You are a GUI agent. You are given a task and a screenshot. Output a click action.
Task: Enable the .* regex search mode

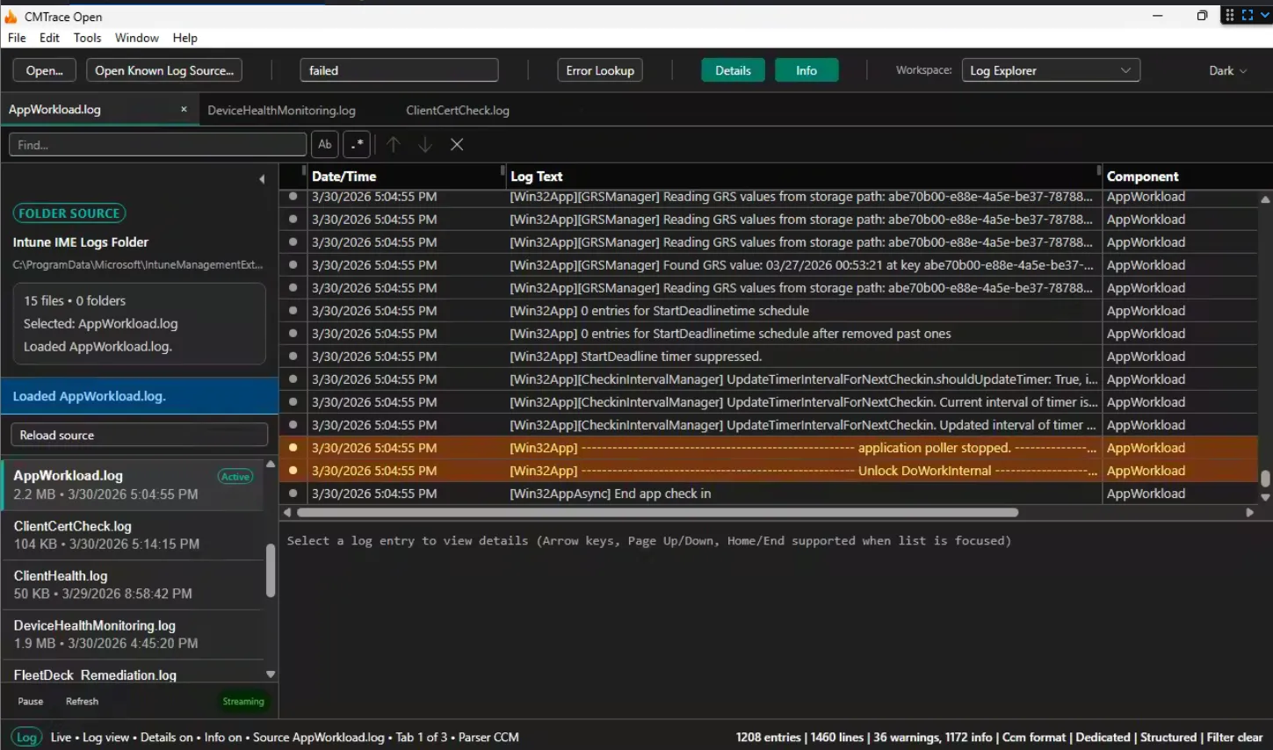click(x=356, y=144)
